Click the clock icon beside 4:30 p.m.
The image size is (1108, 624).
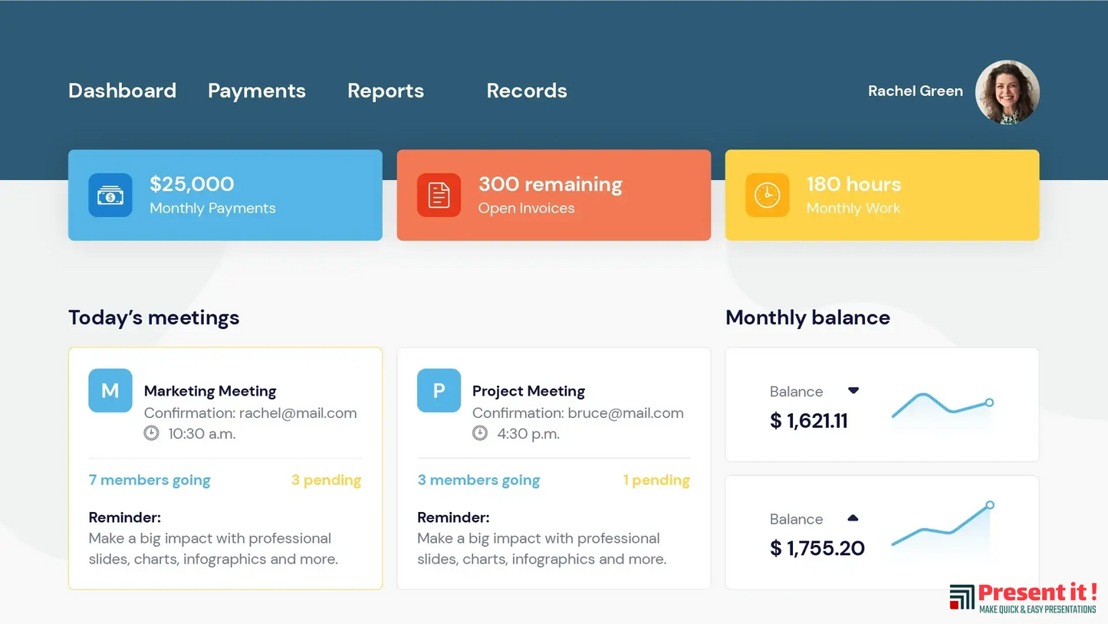pyautogui.click(x=480, y=433)
